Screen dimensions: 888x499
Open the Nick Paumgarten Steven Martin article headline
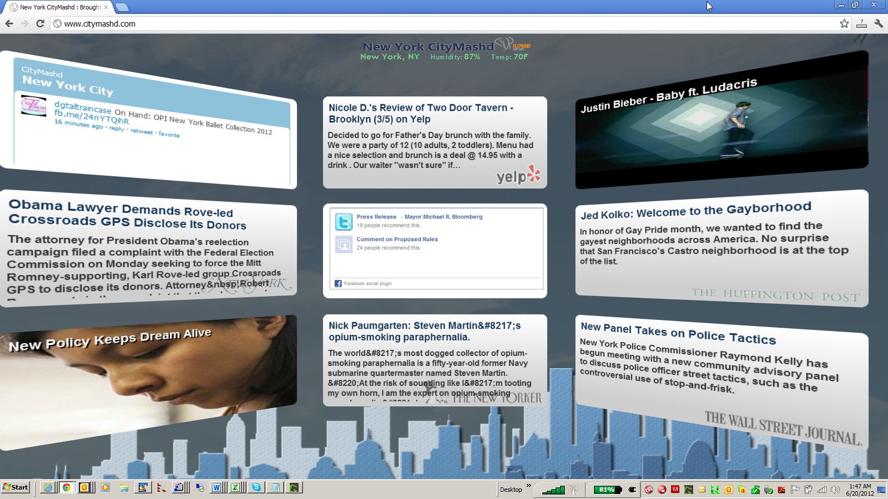425,331
